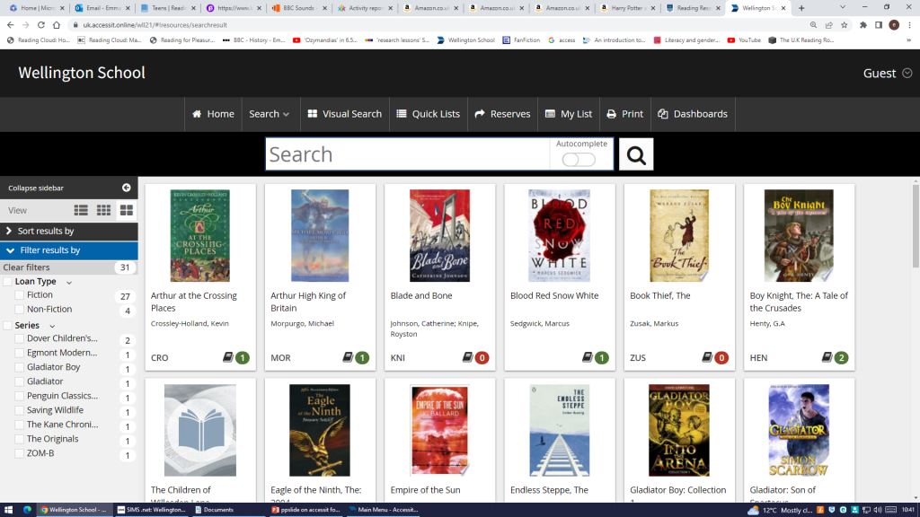920x517 pixels.
Task: Open Empire of the Sun cover thumbnail
Action: pos(439,430)
